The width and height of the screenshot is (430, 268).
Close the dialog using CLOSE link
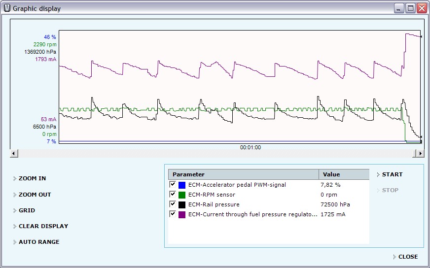click(x=408, y=257)
